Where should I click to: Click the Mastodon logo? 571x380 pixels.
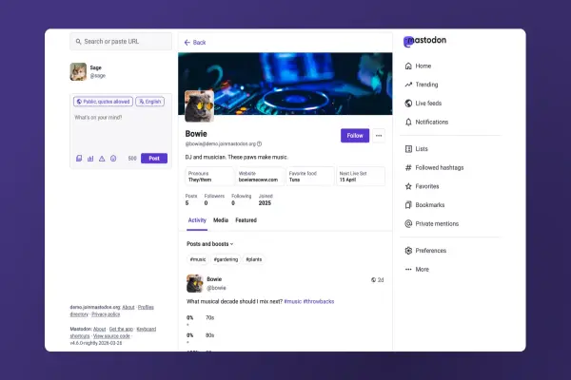(x=424, y=41)
